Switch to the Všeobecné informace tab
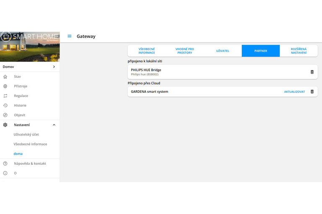The image size is (322, 214). click(x=147, y=51)
